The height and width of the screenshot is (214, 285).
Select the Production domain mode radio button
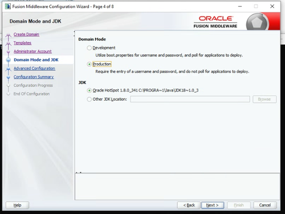[x=89, y=64]
